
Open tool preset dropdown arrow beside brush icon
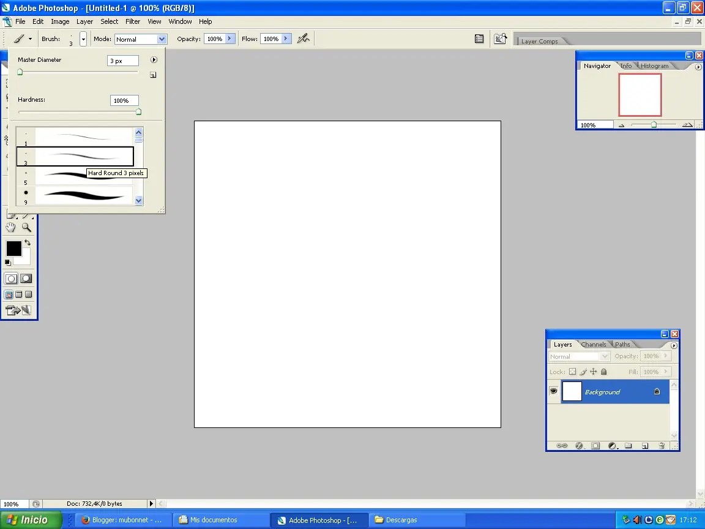pyautogui.click(x=30, y=39)
